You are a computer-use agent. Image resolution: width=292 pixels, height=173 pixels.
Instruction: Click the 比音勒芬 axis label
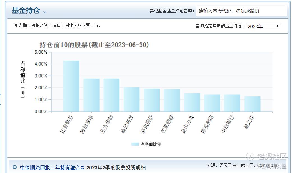[x=66, y=124]
